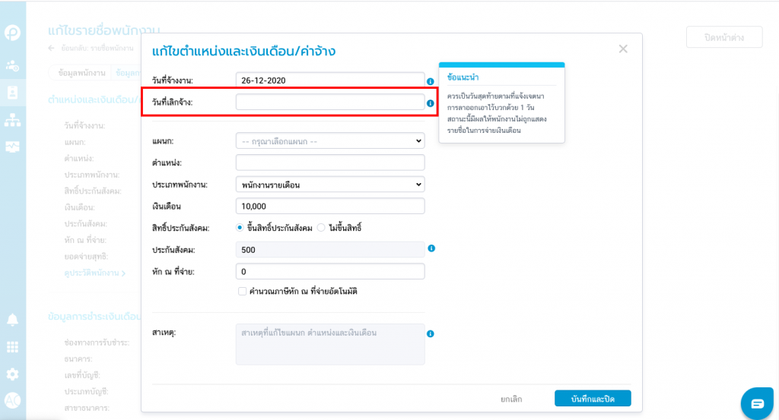Click the back arrow ย้อนกลับ
This screenshot has height=420, width=779.
[51, 48]
